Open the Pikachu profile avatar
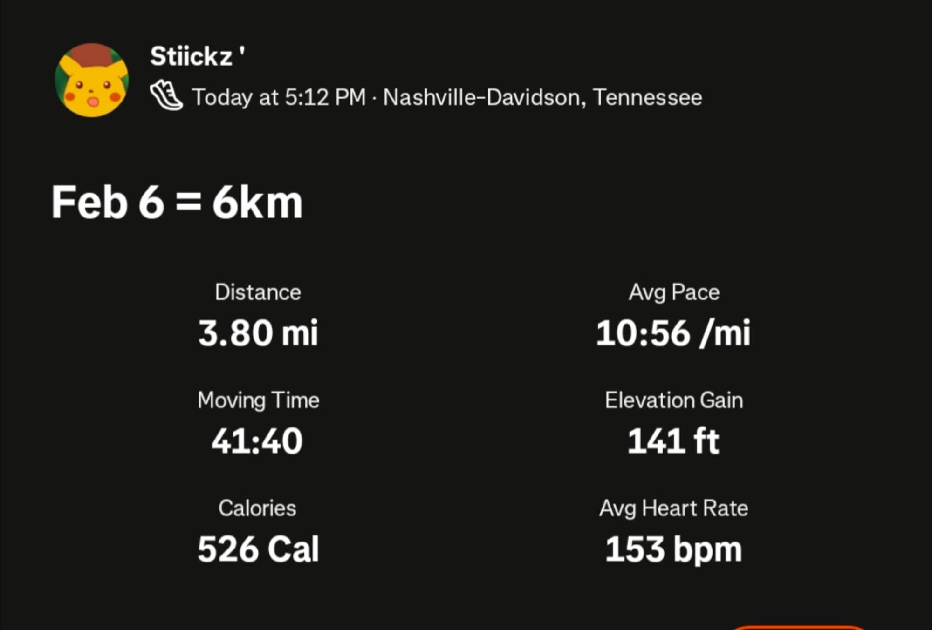The width and height of the screenshot is (932, 630). tap(92, 80)
